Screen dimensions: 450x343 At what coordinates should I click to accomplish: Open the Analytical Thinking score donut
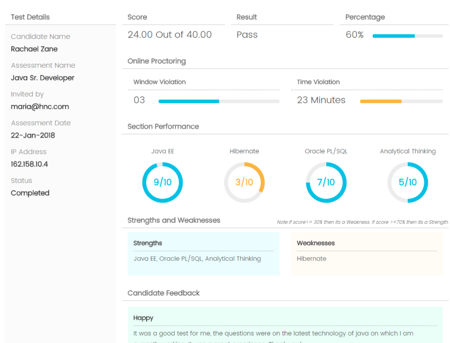408,182
